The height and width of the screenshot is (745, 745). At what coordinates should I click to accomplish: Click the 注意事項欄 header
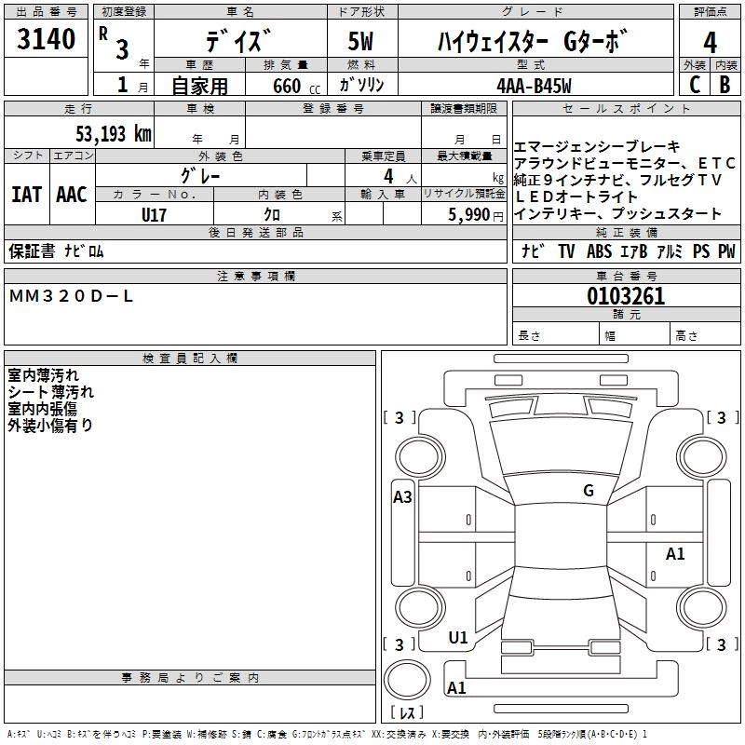[x=255, y=276]
